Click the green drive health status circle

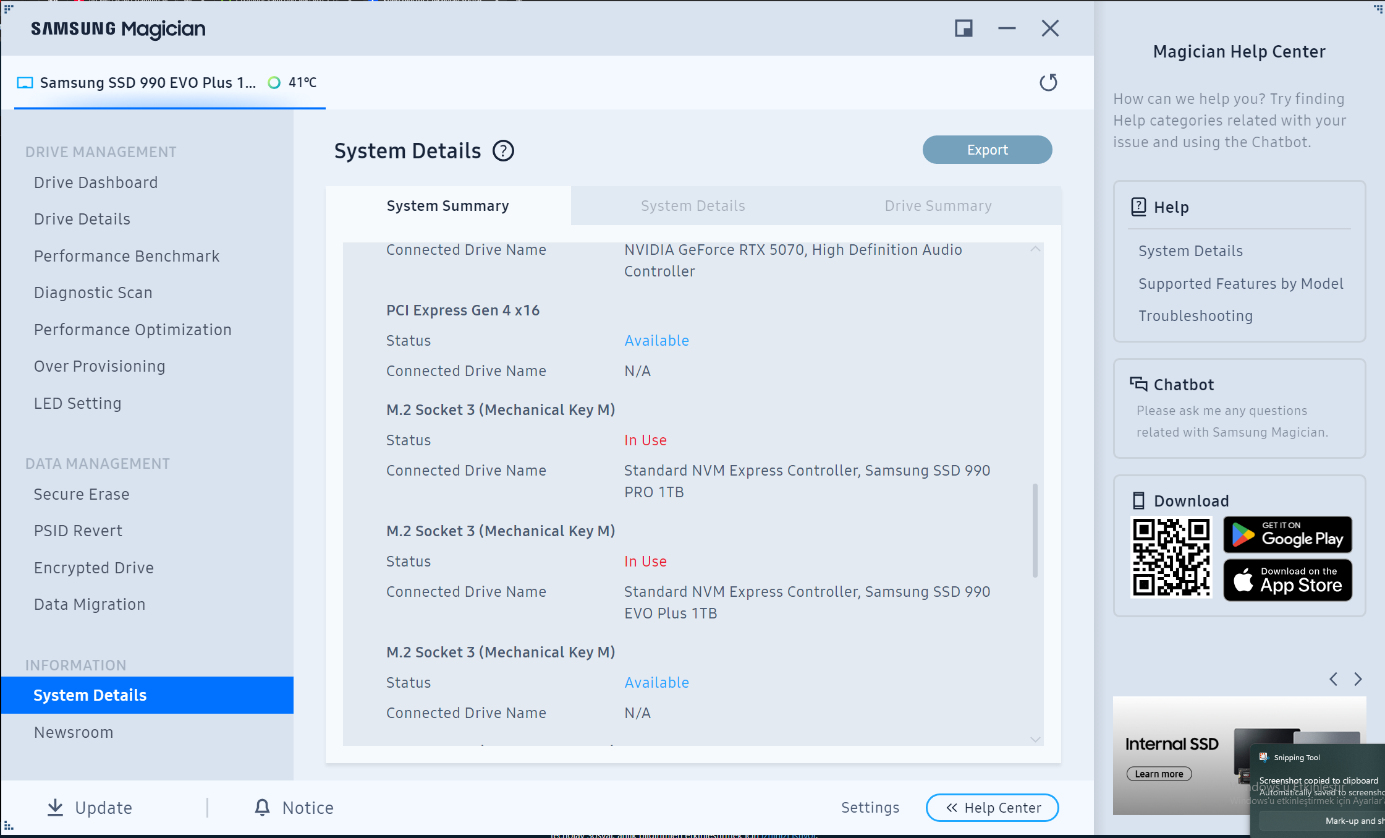(274, 82)
